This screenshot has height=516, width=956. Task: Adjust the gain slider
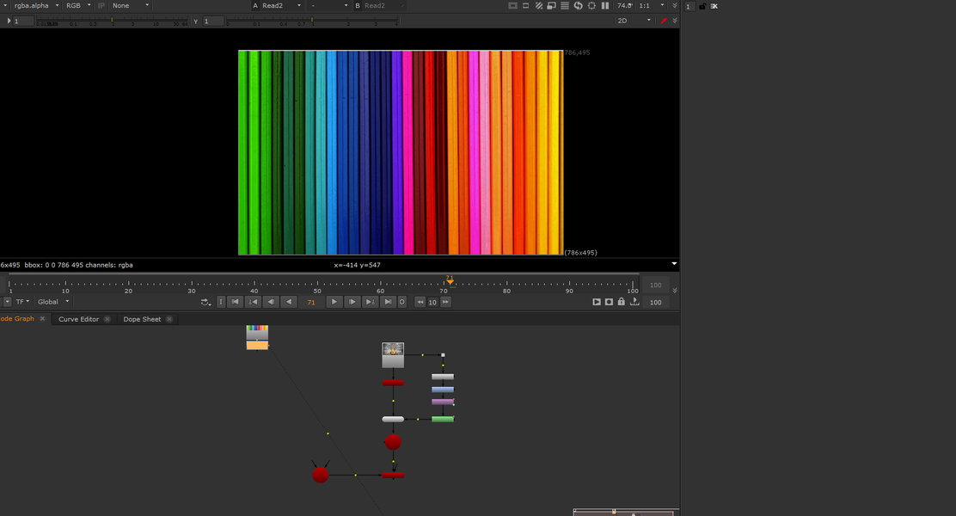tap(112, 21)
